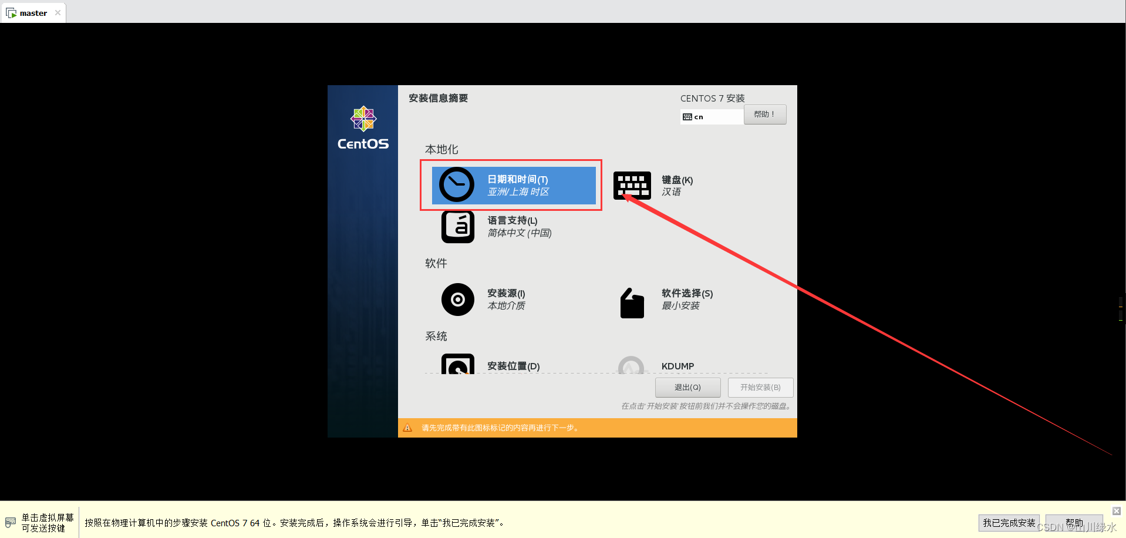
Task: Click the yellow warning banner message
Action: 499,428
